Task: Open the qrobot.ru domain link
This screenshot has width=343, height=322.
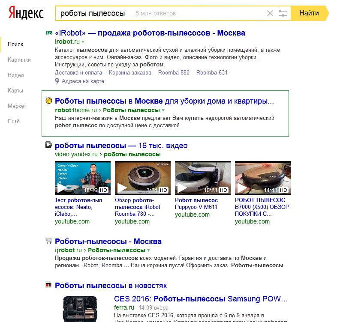Action: [x=68, y=250]
